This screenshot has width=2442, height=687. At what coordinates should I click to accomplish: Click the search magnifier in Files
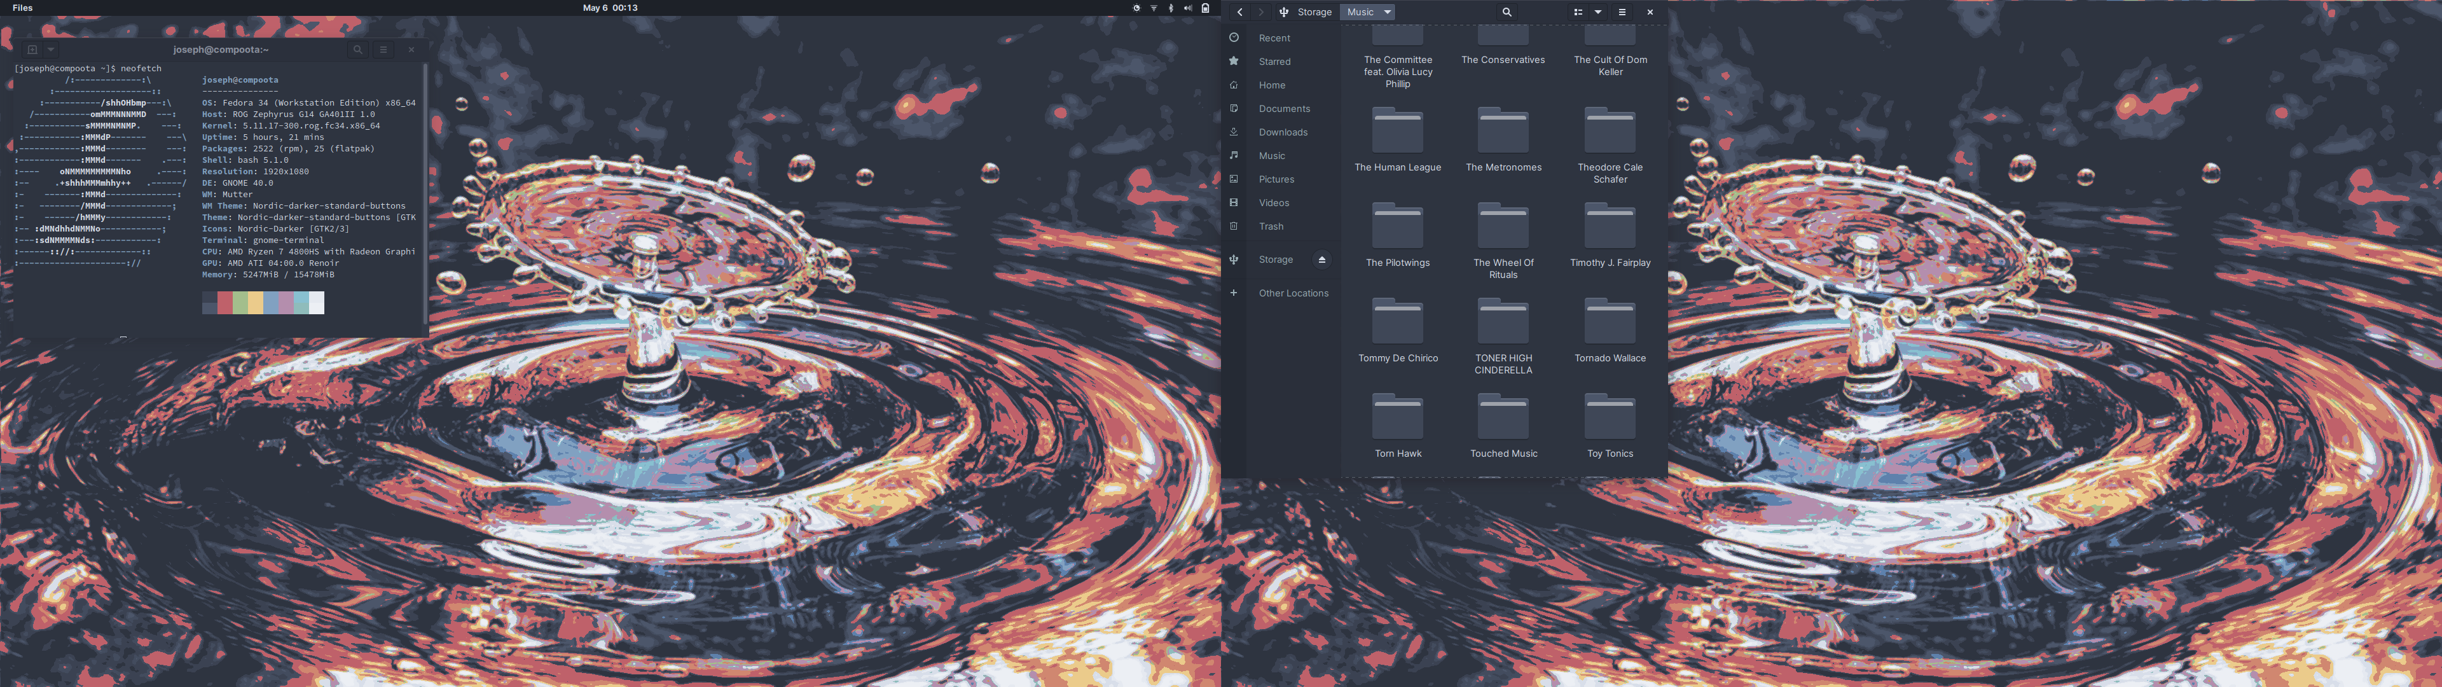(1507, 12)
